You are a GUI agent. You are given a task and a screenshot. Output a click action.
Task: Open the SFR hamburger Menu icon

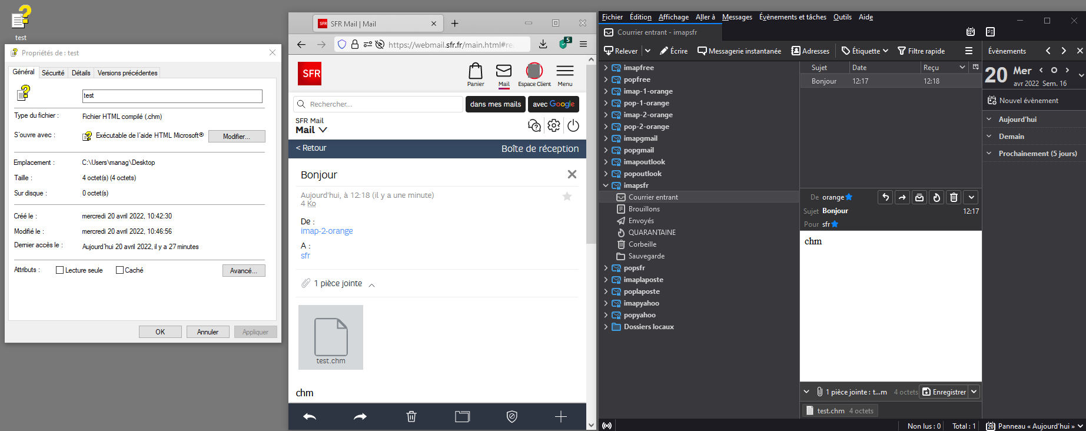(x=565, y=71)
